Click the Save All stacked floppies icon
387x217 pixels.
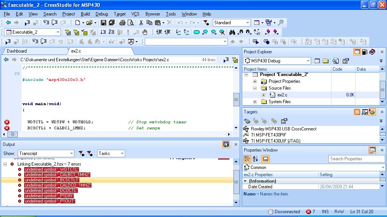112,23
